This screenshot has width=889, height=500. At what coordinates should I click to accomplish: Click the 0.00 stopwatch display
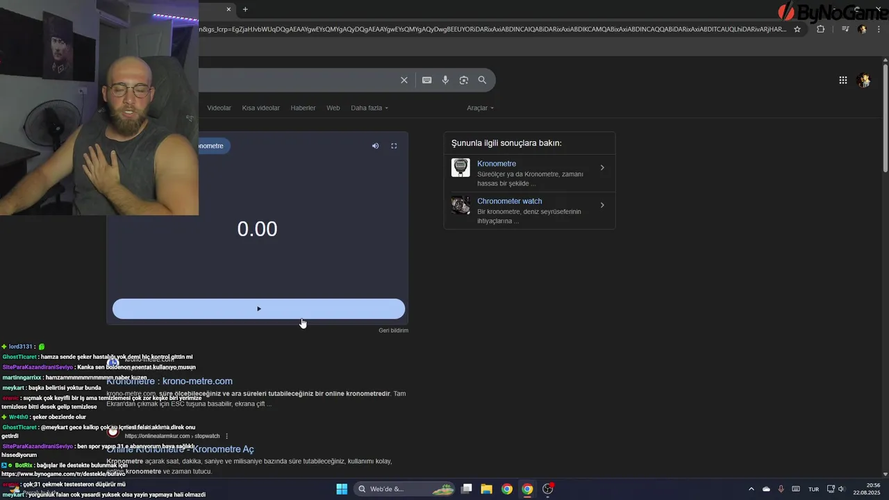pyautogui.click(x=257, y=229)
